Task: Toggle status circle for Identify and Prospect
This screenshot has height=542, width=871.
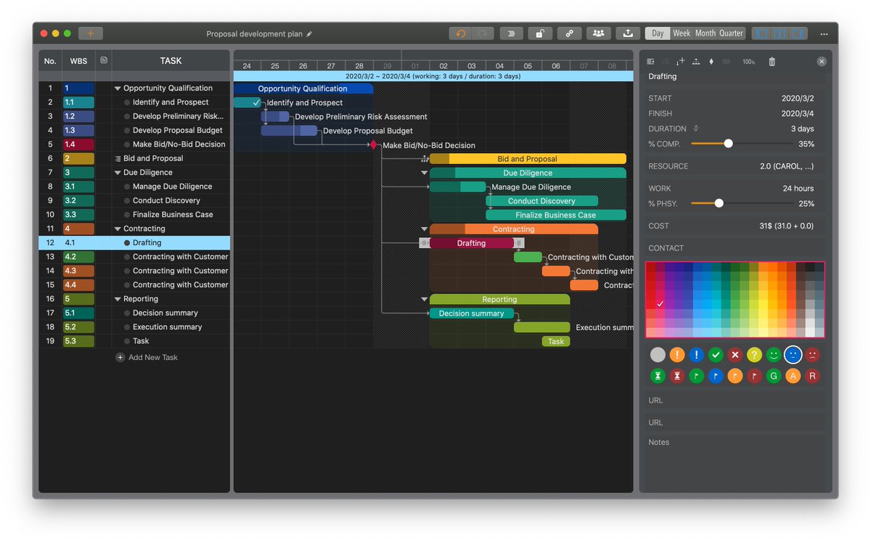Action: (127, 102)
